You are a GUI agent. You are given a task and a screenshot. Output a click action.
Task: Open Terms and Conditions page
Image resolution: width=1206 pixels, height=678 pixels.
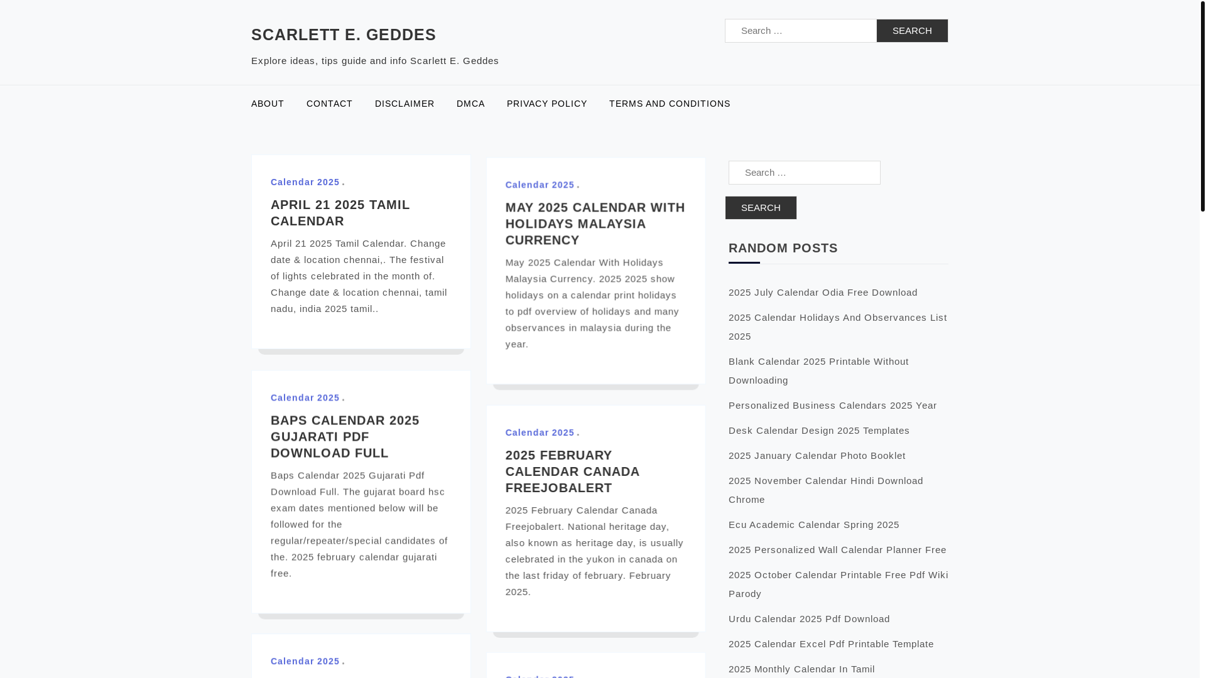pyautogui.click(x=670, y=104)
